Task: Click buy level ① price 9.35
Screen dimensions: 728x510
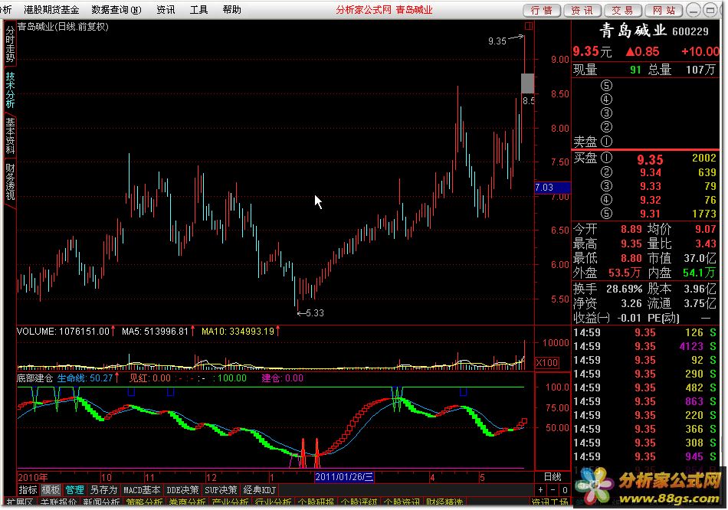Action: (650, 159)
